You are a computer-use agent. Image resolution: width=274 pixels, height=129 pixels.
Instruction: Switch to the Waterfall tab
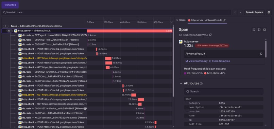[x=10, y=5]
